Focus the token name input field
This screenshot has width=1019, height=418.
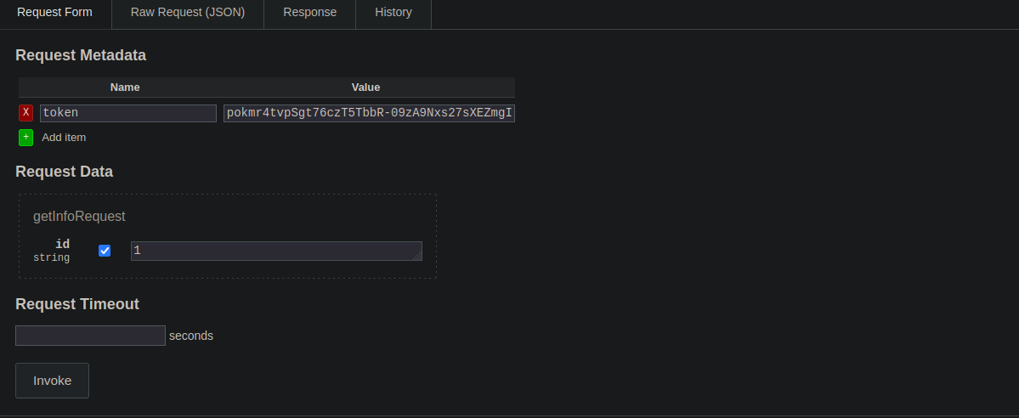(127, 113)
